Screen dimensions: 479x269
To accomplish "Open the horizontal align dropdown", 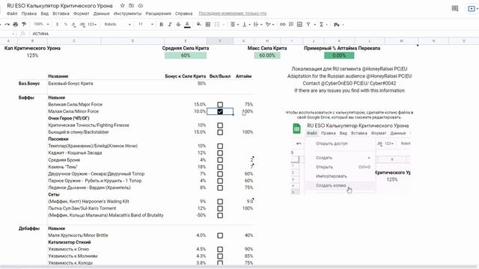I will [234, 25].
